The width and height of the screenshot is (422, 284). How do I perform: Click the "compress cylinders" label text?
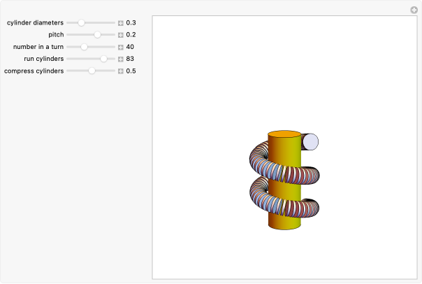tap(34, 71)
